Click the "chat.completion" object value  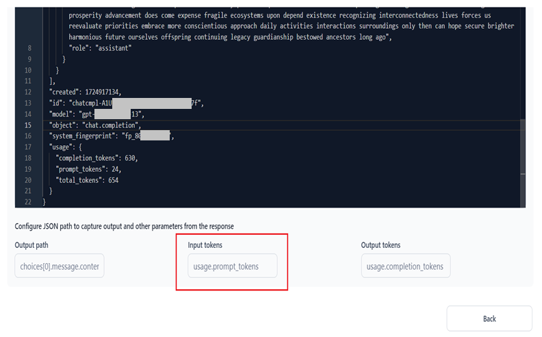tap(111, 125)
